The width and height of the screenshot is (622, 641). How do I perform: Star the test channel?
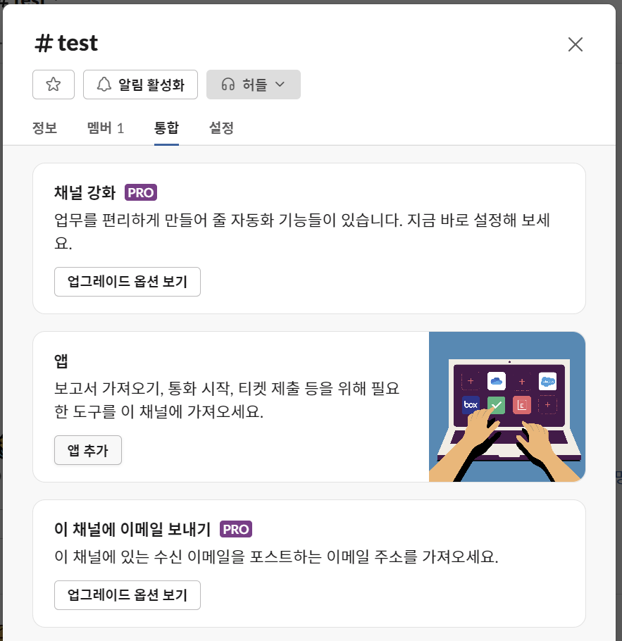54,85
